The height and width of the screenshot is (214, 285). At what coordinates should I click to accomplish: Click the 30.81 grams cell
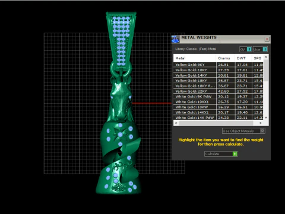226,75
